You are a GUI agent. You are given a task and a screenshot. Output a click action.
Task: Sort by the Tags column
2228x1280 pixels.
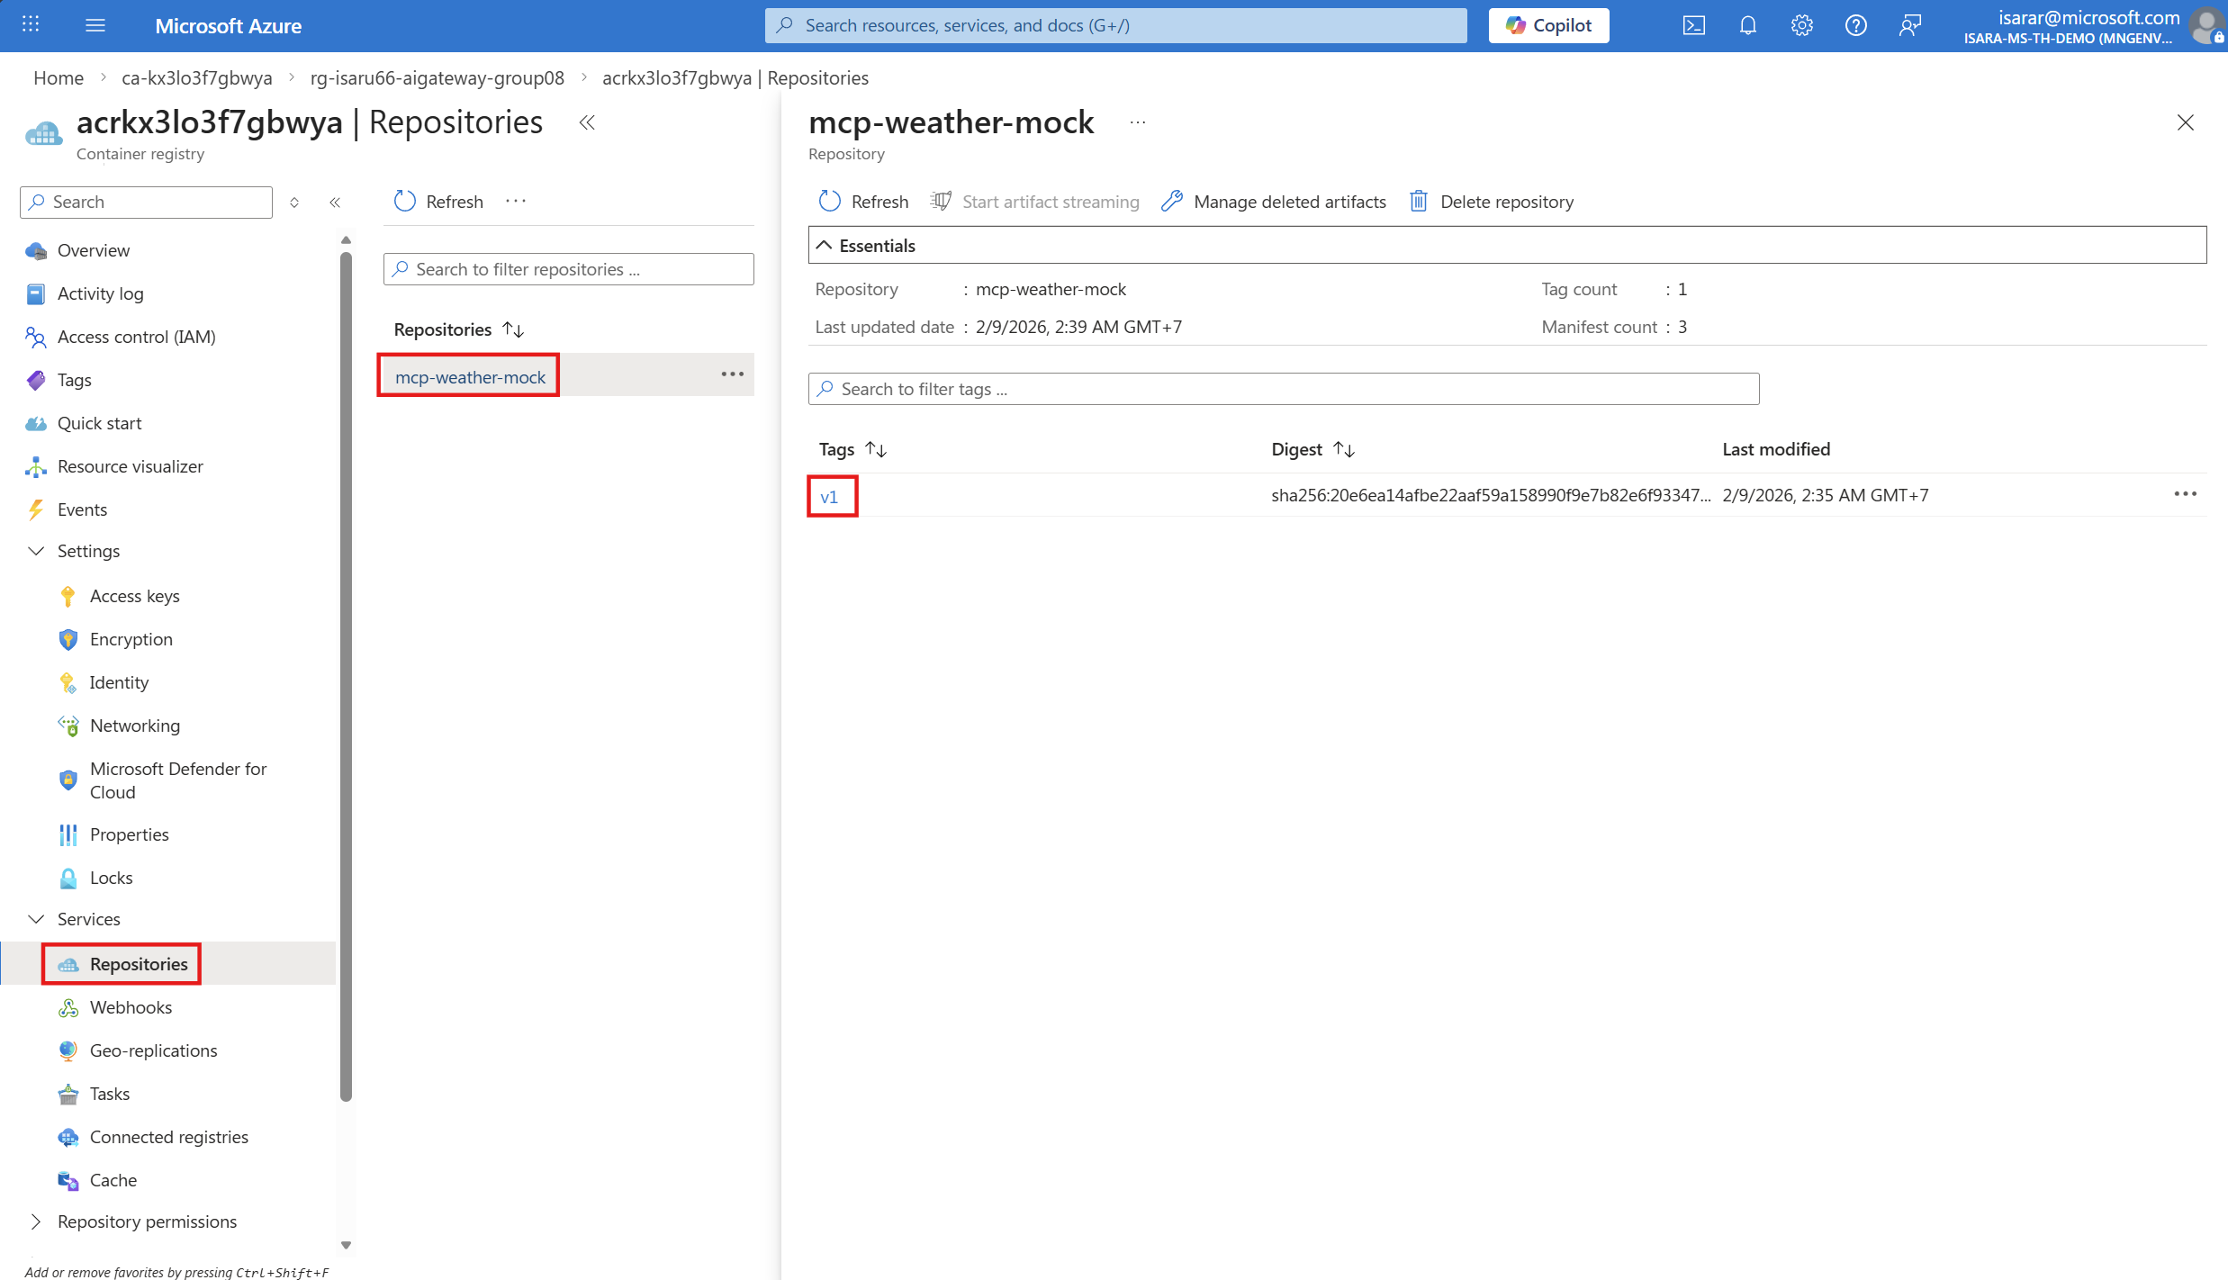coord(853,449)
